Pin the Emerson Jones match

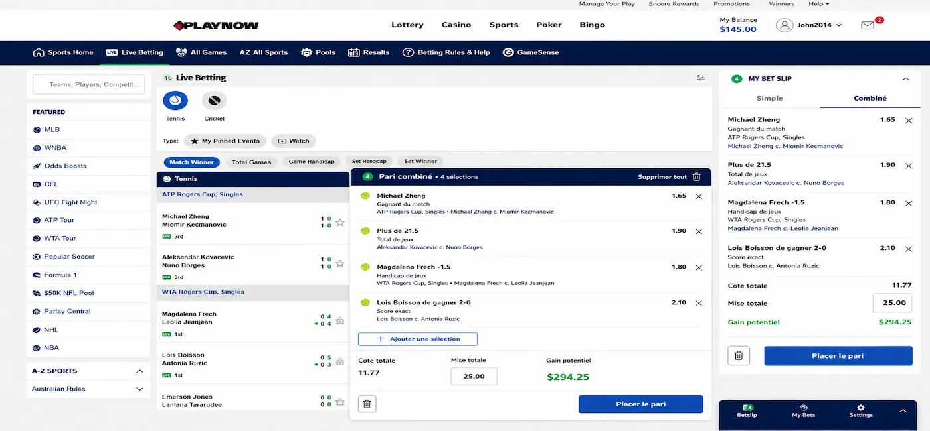point(340,401)
